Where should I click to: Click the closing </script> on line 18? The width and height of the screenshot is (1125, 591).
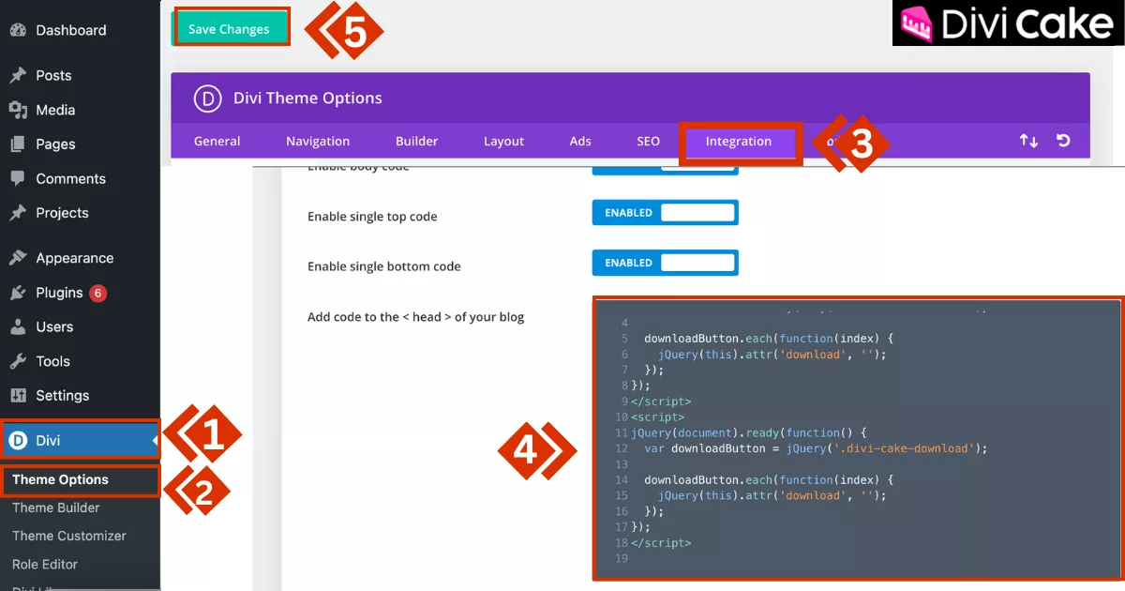click(x=661, y=543)
